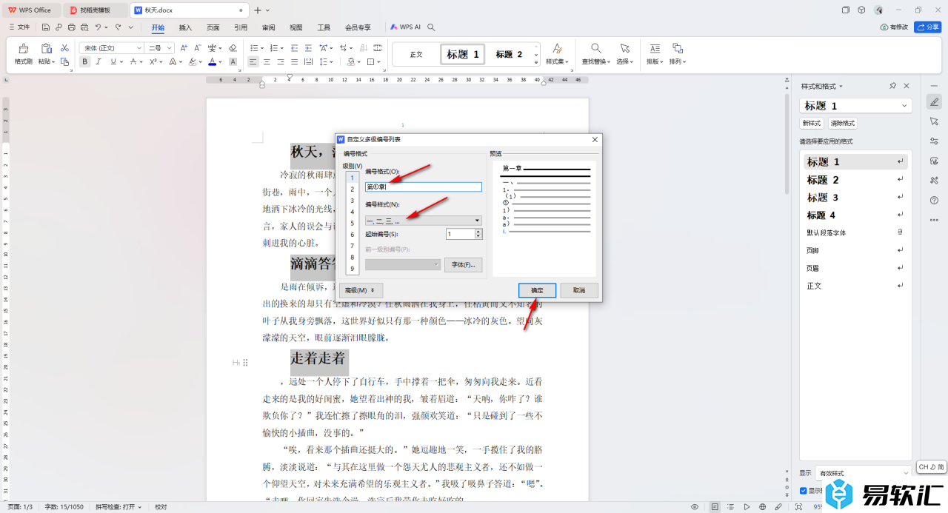Screen dimensions: 948x513
Task: Open the View (视图) ribbon tab
Action: click(x=296, y=27)
